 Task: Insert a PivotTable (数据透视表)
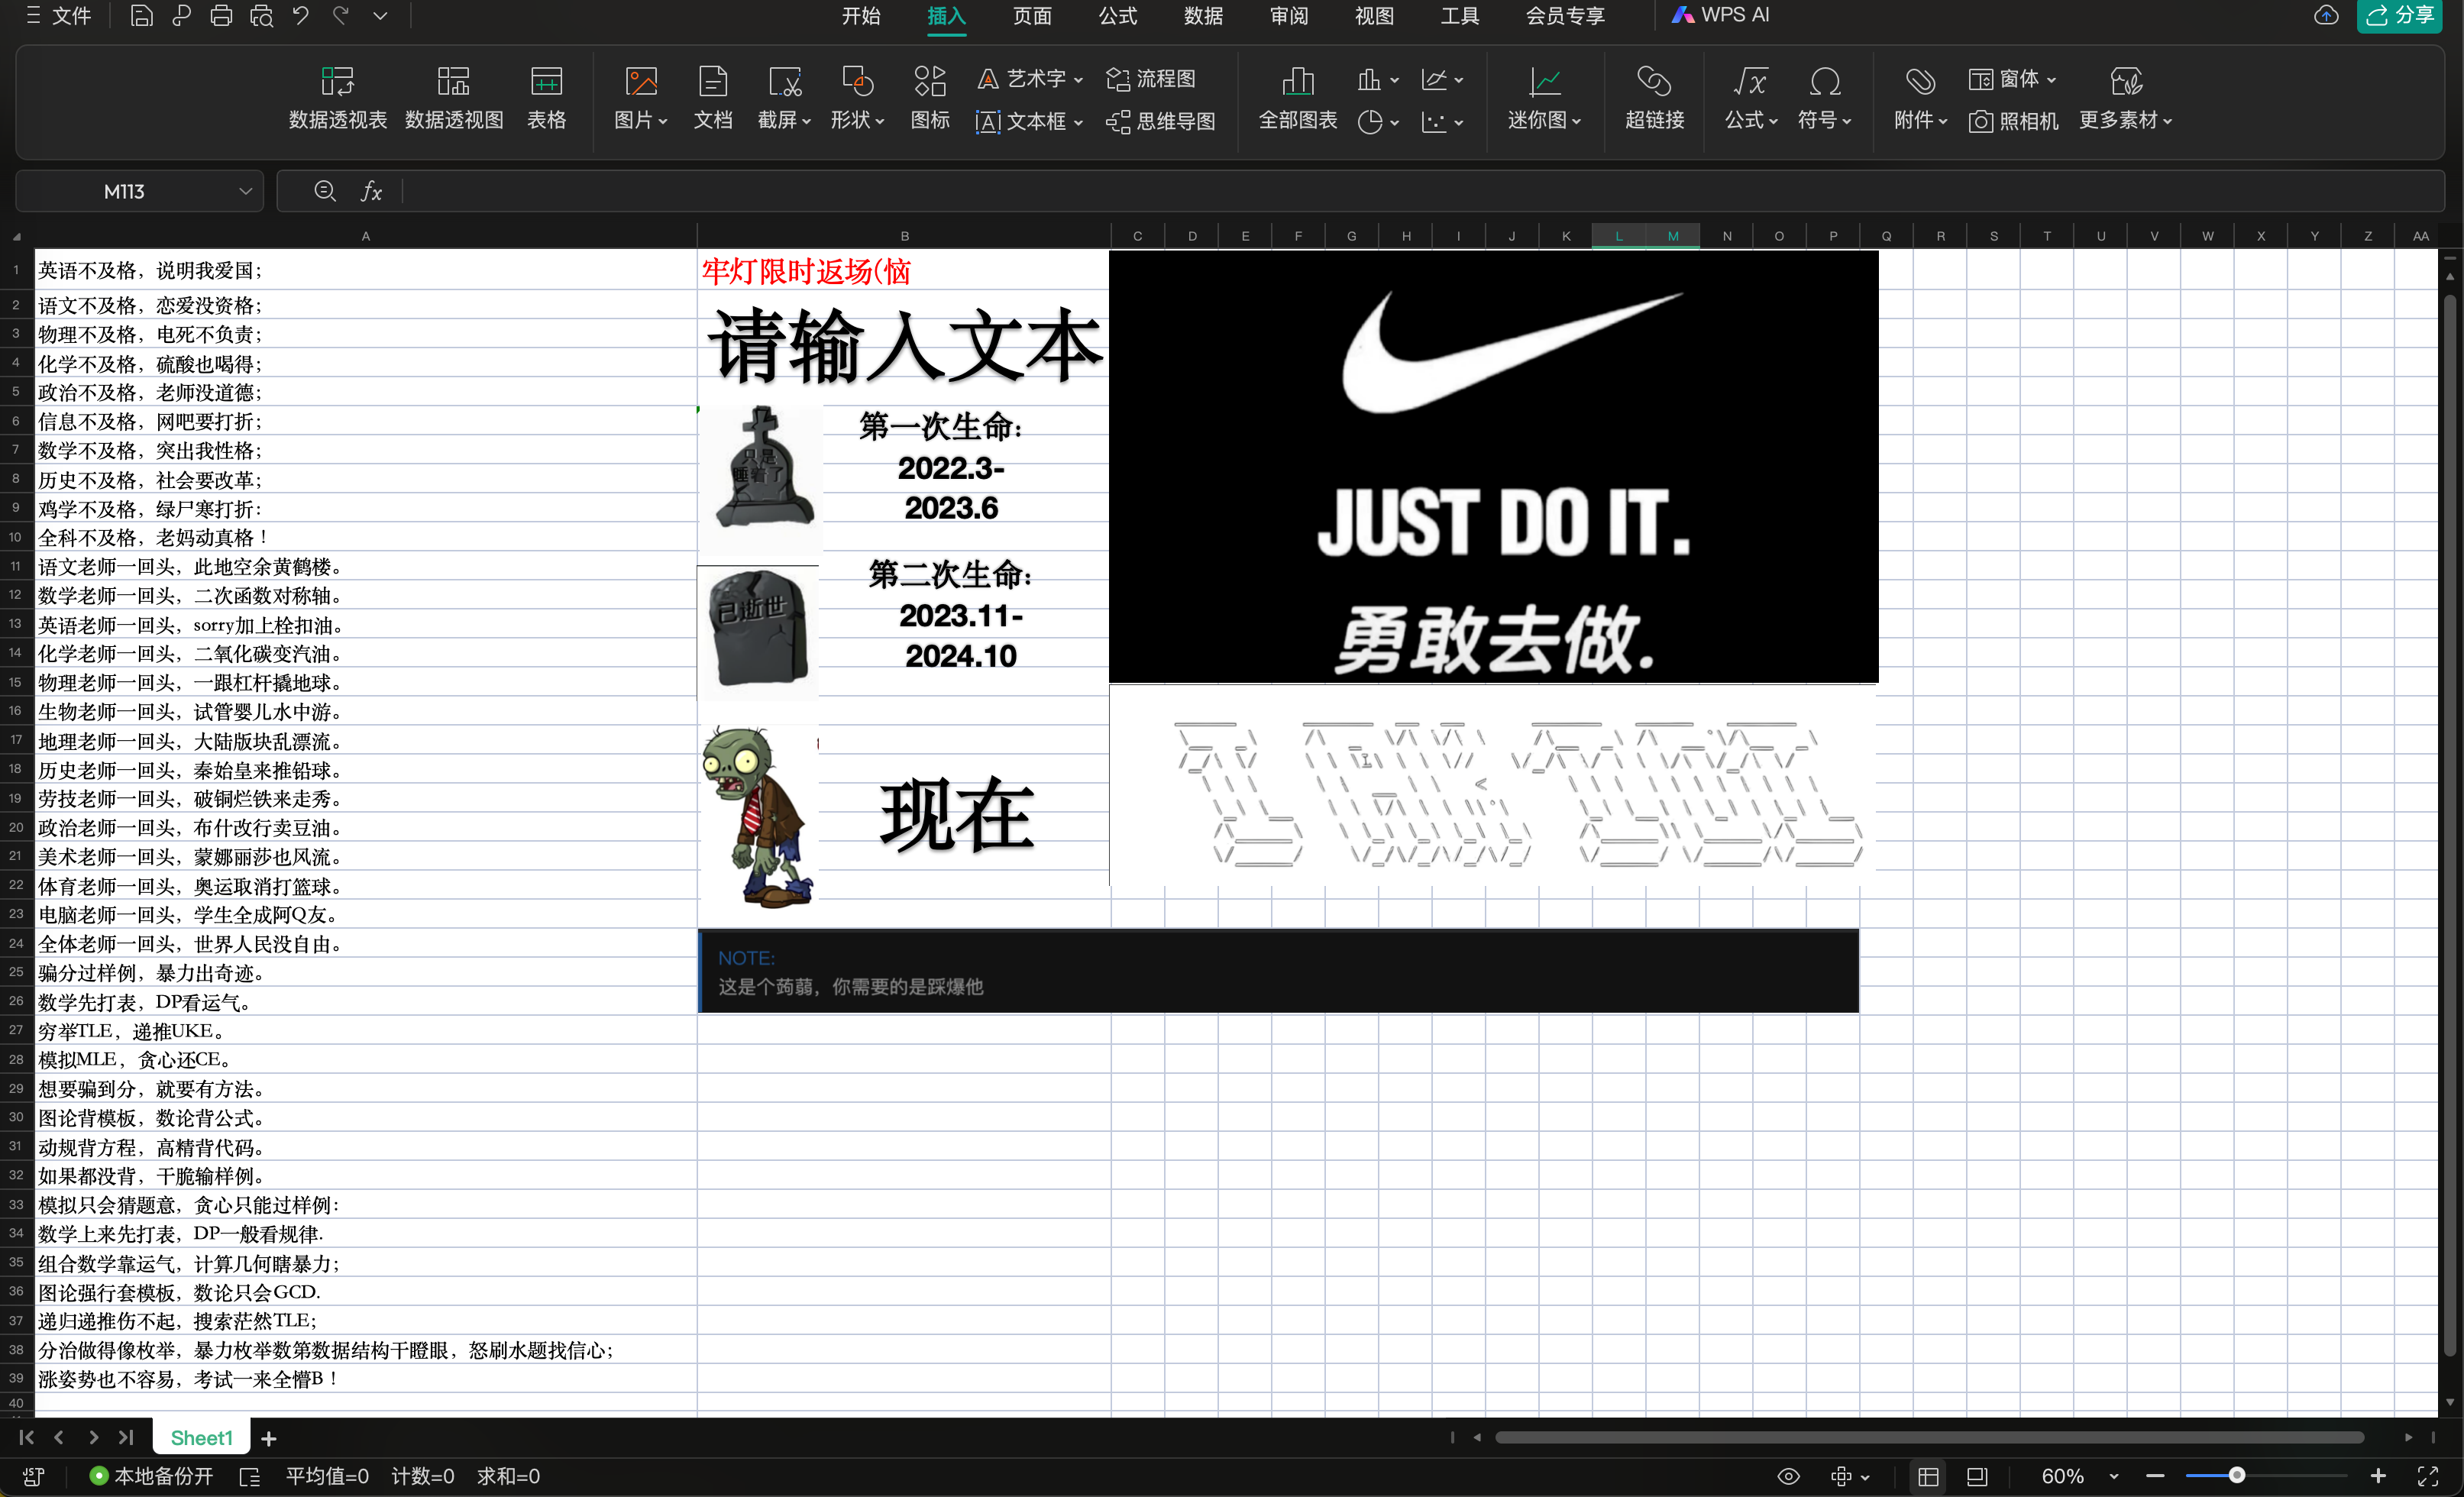[338, 98]
